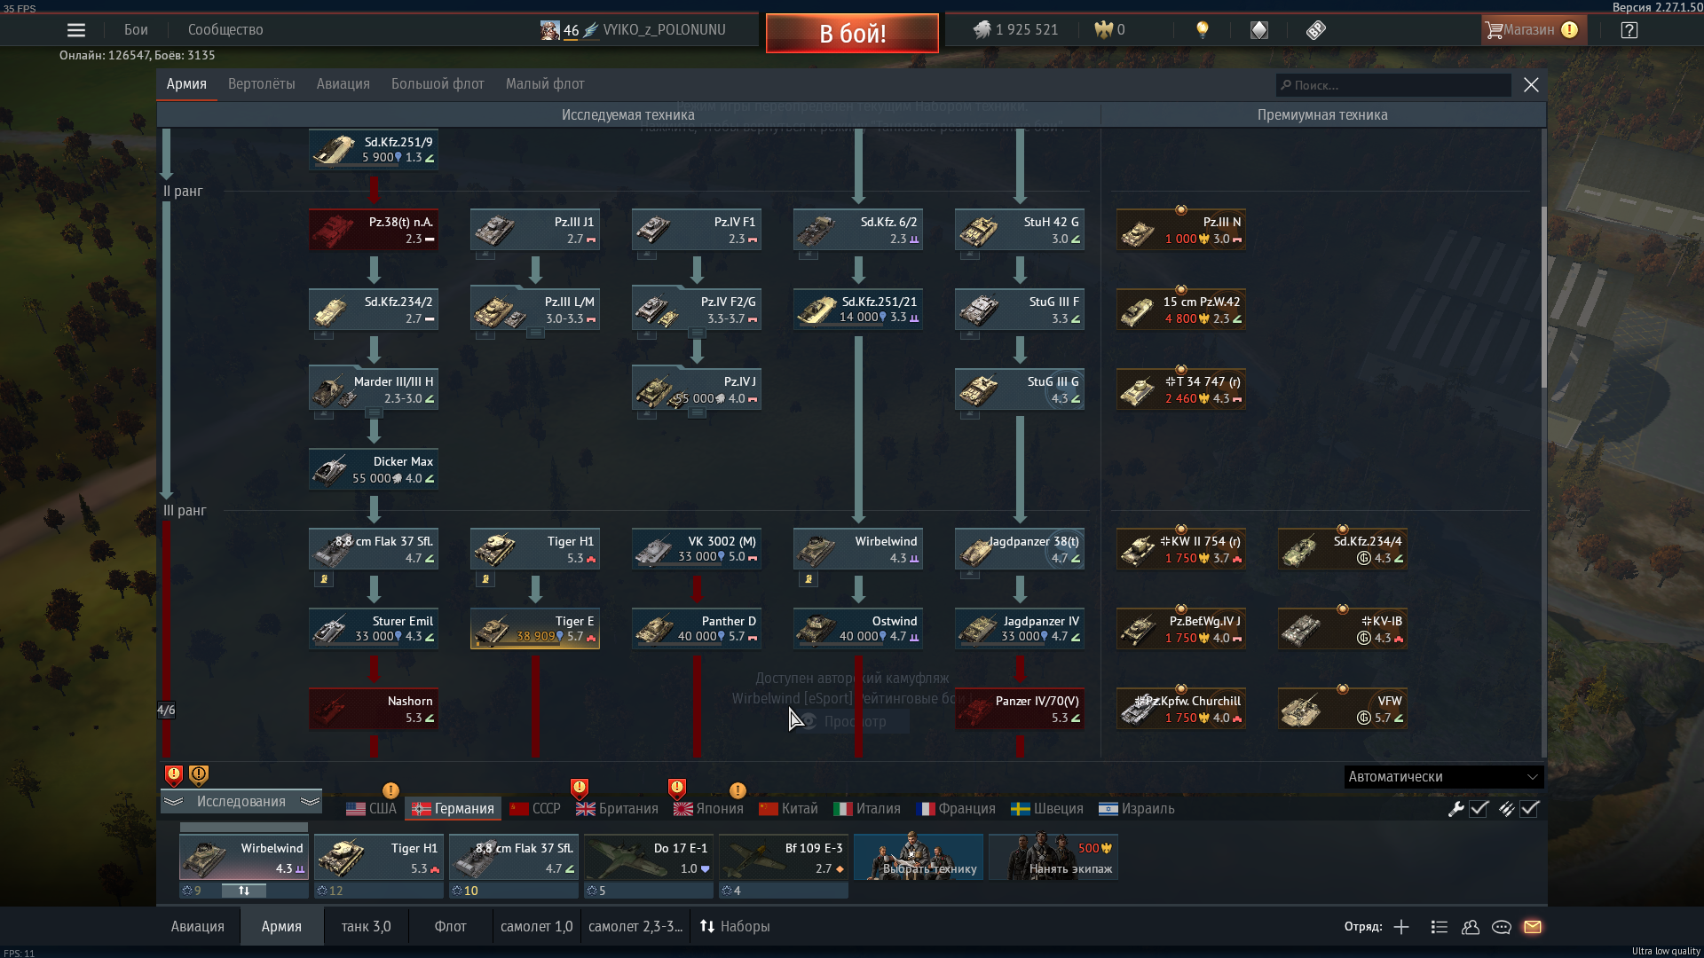Open the hamburger main menu

click(76, 30)
